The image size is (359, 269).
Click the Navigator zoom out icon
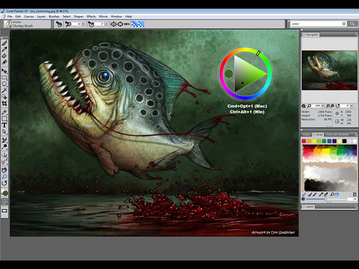[x=328, y=106]
